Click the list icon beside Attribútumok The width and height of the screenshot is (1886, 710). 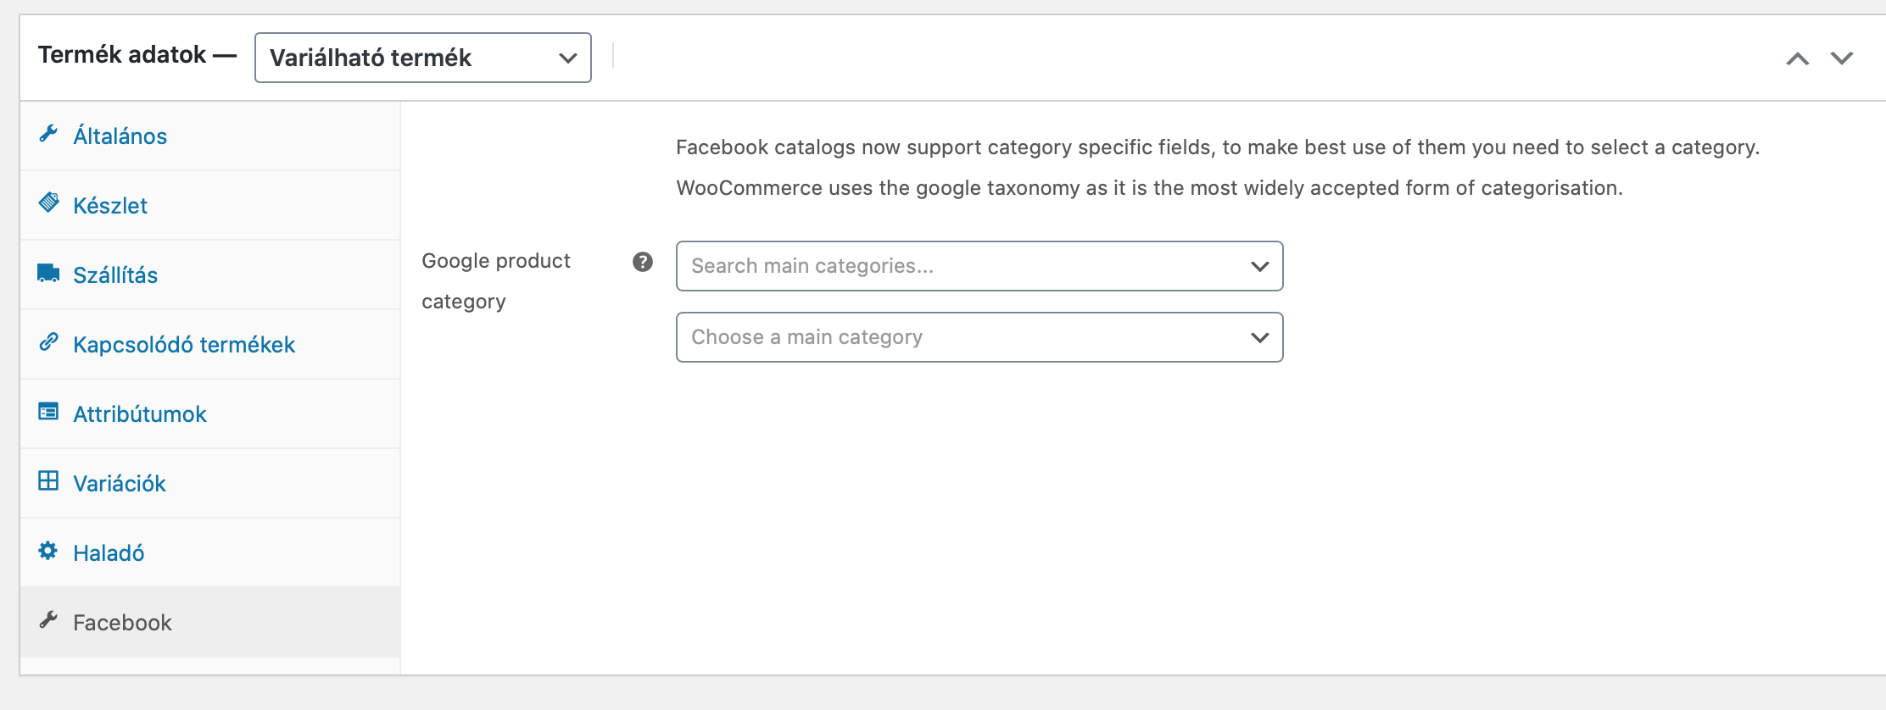click(48, 412)
